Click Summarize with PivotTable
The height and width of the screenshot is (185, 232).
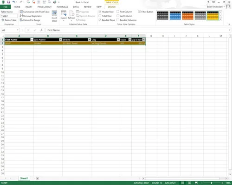(x=35, y=12)
